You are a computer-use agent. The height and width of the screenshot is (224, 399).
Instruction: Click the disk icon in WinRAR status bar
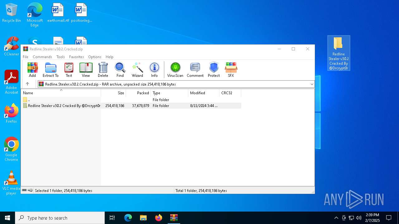click(24, 190)
